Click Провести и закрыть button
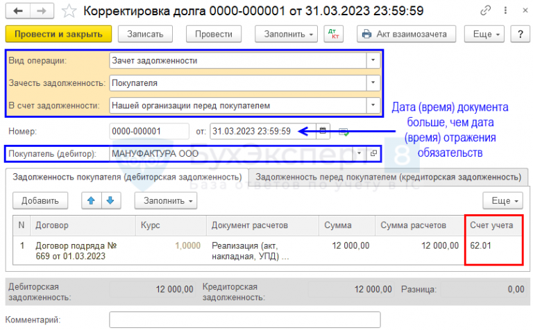The width and height of the screenshot is (533, 330). (x=58, y=34)
